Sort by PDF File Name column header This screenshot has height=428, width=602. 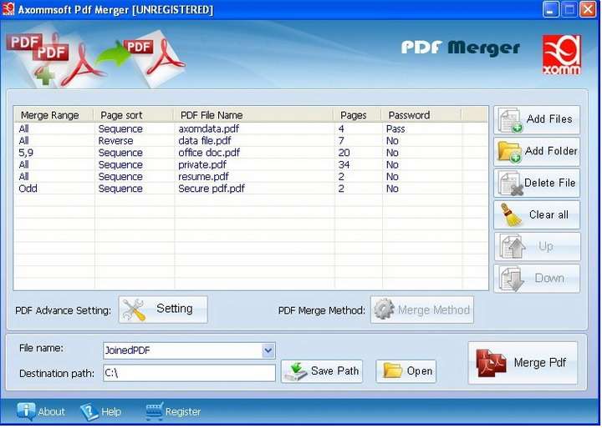pos(253,115)
